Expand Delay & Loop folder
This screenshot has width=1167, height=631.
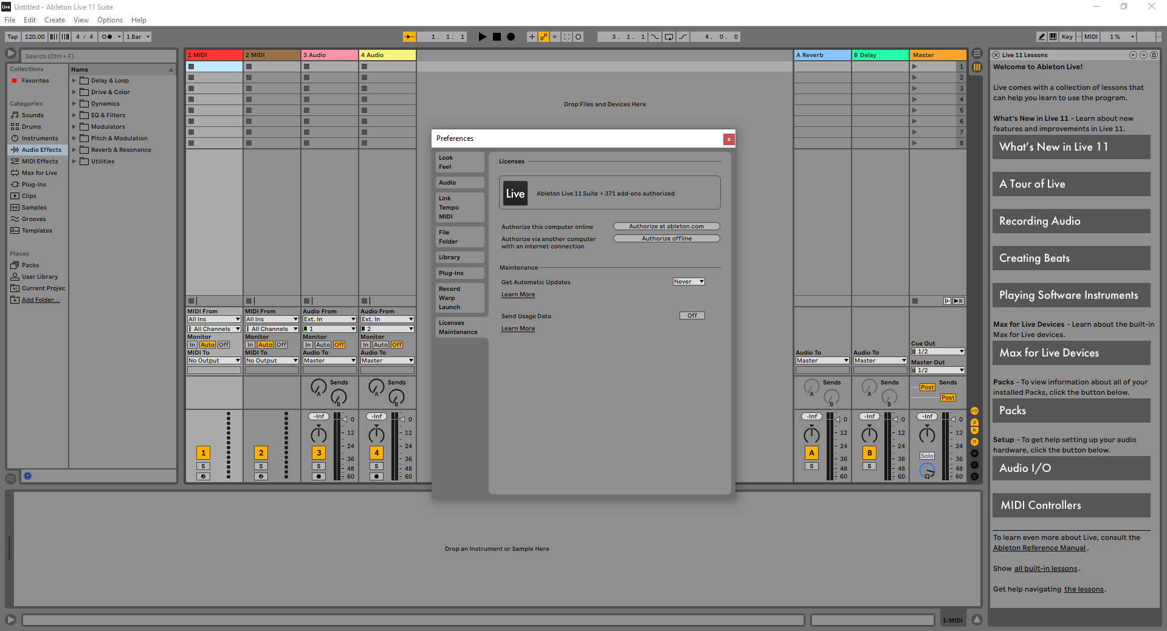pos(74,80)
